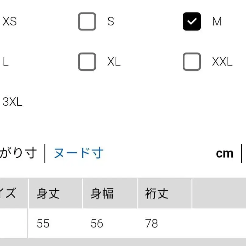
Task: Click the M size label text
Action: point(217,21)
